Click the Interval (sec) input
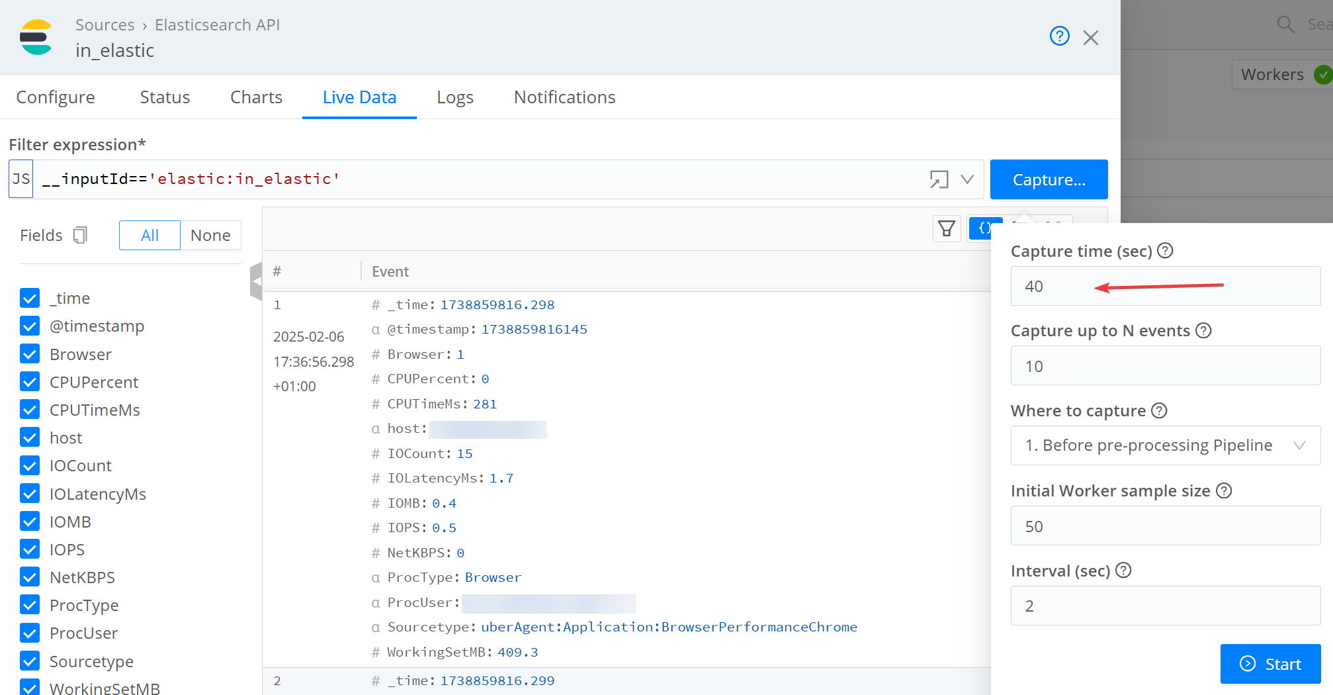1333x695 pixels. point(1166,606)
